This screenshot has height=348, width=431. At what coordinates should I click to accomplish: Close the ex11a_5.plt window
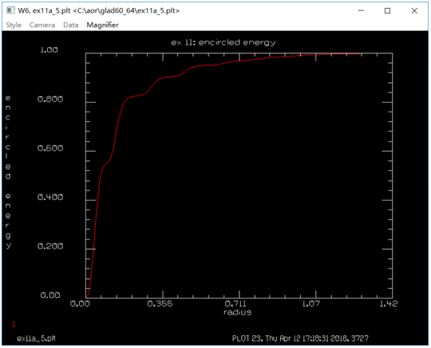point(414,10)
